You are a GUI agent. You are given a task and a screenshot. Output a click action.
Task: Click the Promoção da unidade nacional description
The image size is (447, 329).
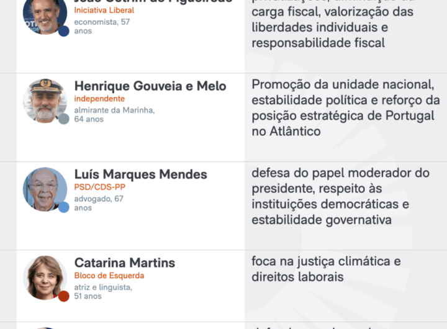click(346, 108)
